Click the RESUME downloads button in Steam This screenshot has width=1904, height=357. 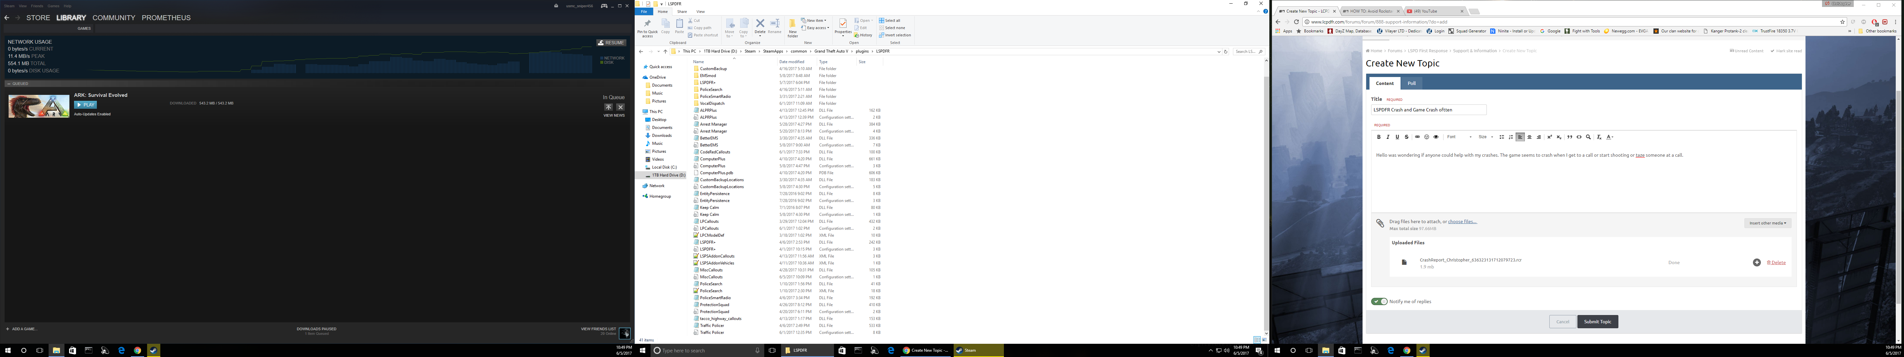(611, 43)
